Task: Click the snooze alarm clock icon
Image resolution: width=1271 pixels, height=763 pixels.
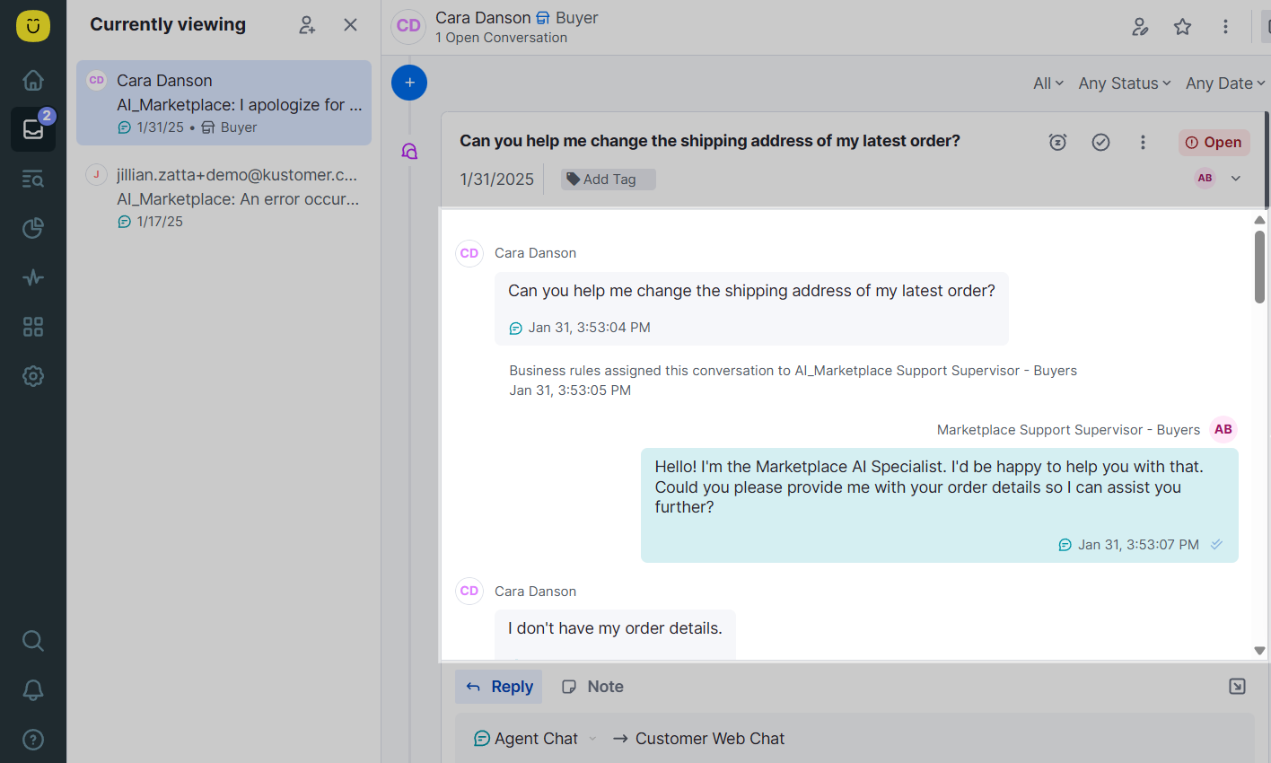Action: point(1058,142)
